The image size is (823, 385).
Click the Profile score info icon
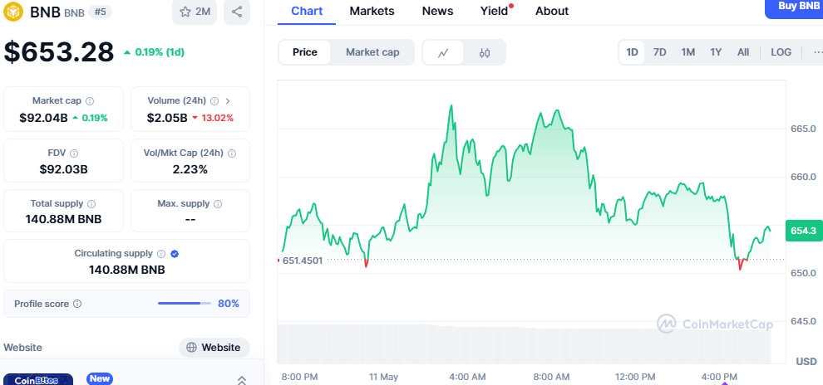(77, 304)
